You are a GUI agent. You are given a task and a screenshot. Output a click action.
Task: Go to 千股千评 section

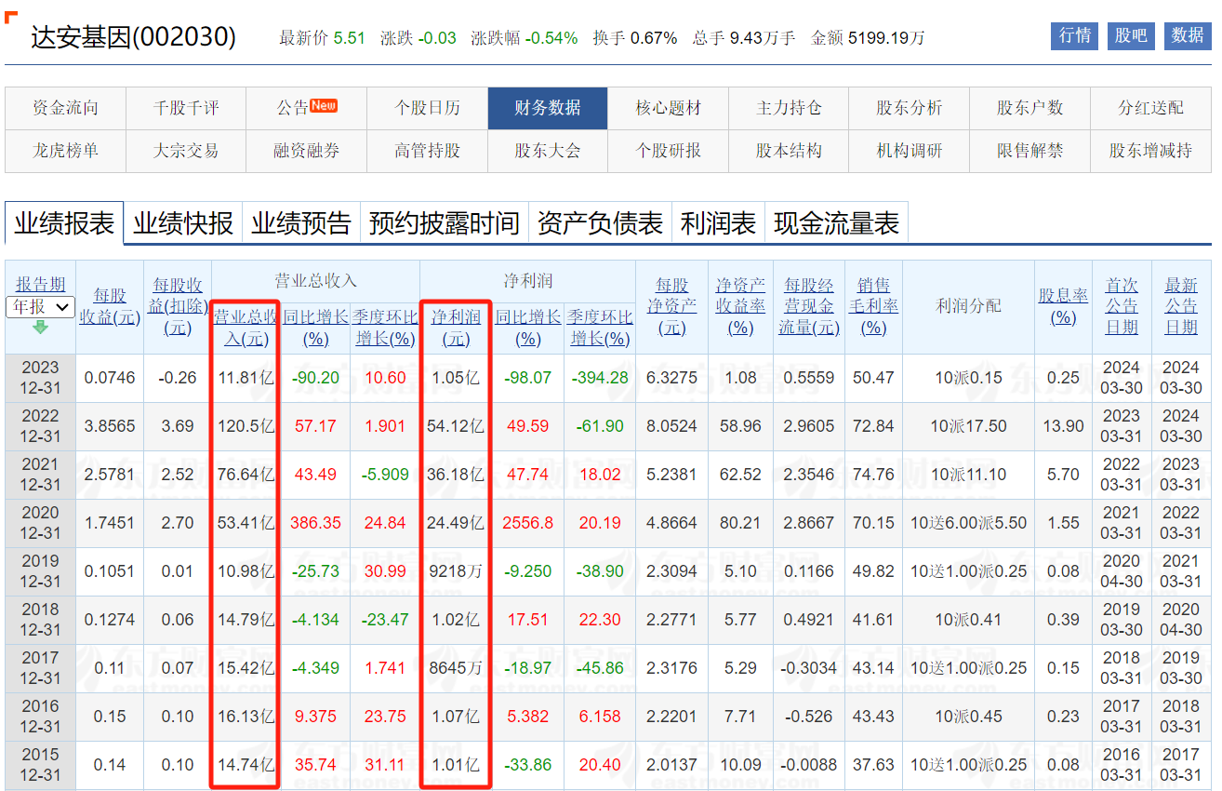186,108
